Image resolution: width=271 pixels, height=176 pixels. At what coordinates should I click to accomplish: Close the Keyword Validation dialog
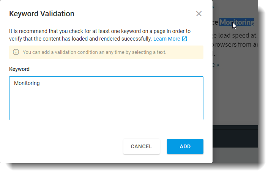(x=199, y=14)
